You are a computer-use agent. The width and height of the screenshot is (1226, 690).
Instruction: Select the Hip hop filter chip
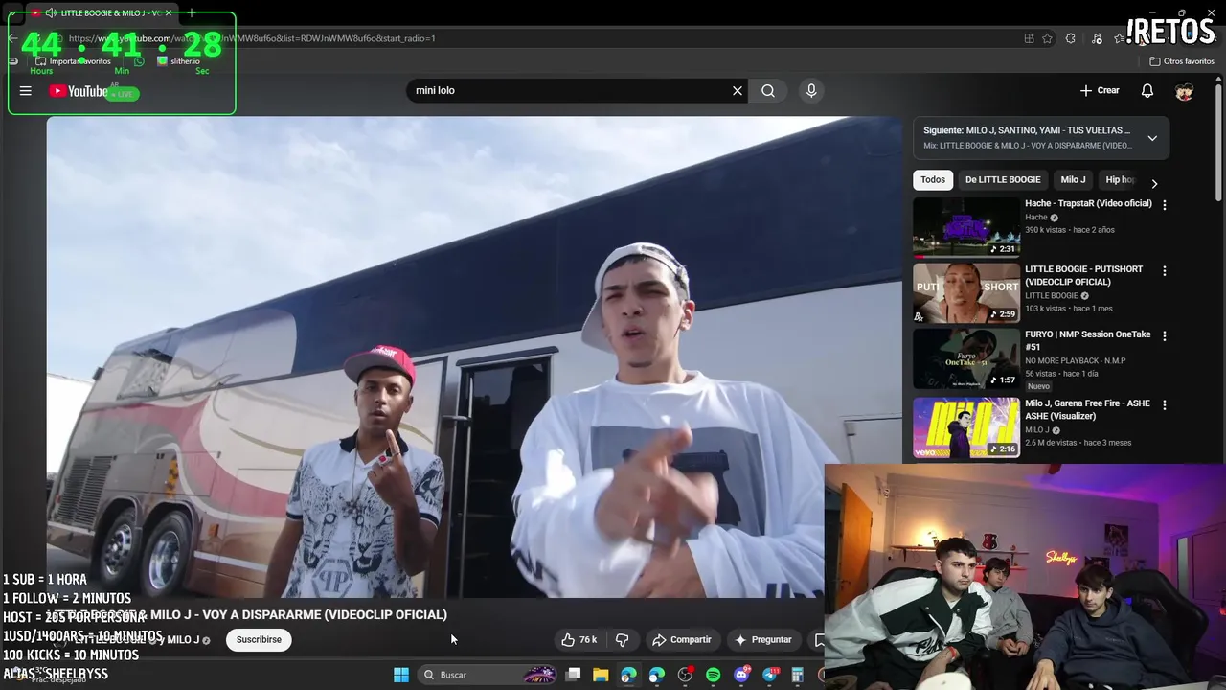[1121, 179]
